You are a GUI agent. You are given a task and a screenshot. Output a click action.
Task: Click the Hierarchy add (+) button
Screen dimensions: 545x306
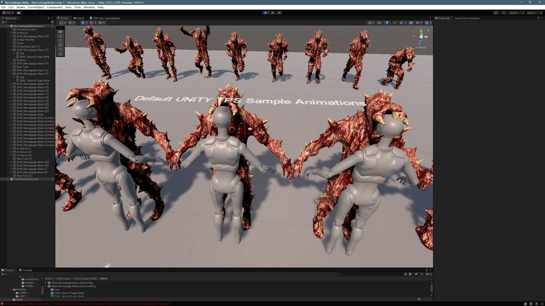point(3,22)
